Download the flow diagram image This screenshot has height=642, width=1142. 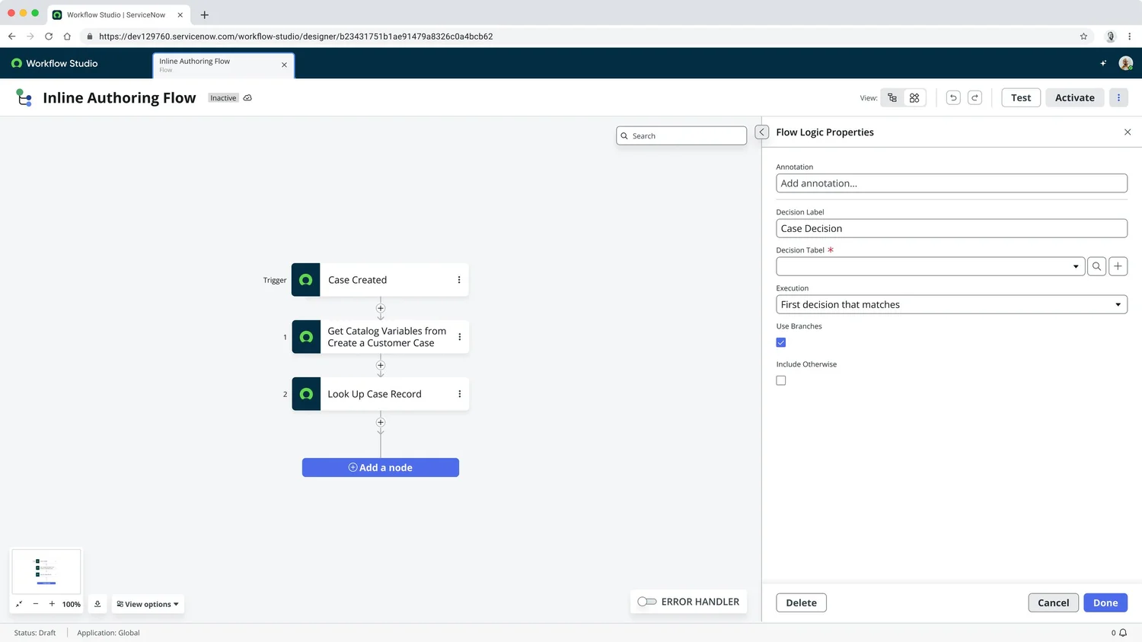pyautogui.click(x=97, y=604)
